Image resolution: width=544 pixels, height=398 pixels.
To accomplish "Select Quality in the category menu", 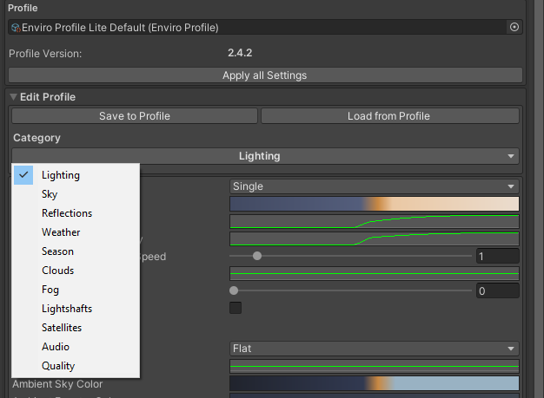I will coord(76,365).
